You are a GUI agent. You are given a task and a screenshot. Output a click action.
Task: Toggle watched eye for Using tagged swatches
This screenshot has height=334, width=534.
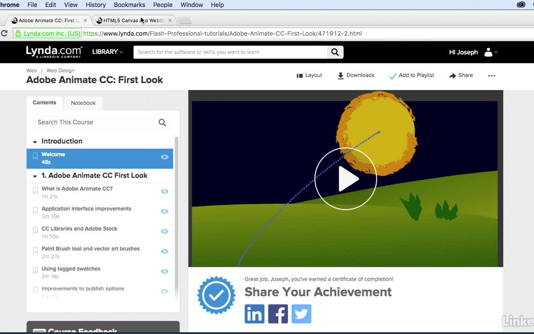[x=165, y=271]
